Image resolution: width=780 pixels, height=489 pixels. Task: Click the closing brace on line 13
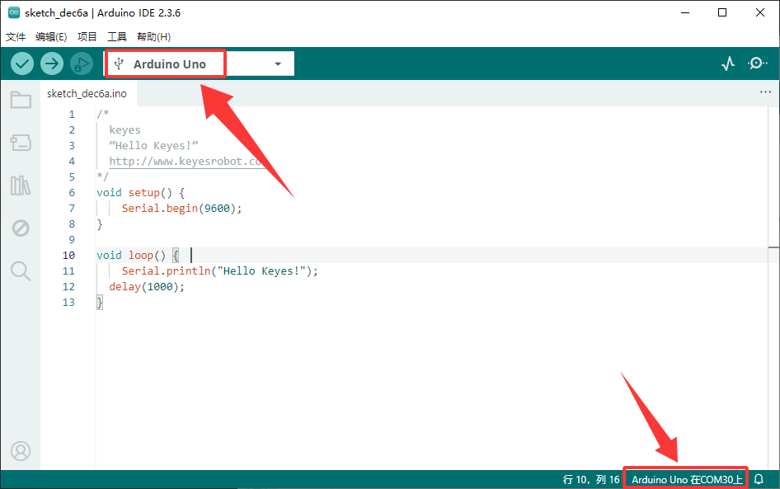point(100,303)
